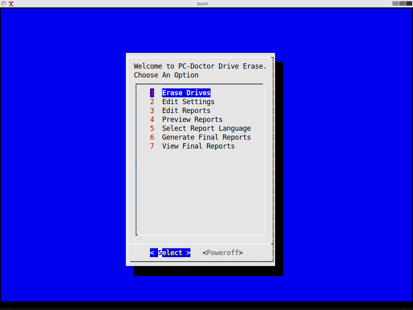The width and height of the screenshot is (413, 310).
Task: Select Preview Reports in the list
Action: point(192,119)
